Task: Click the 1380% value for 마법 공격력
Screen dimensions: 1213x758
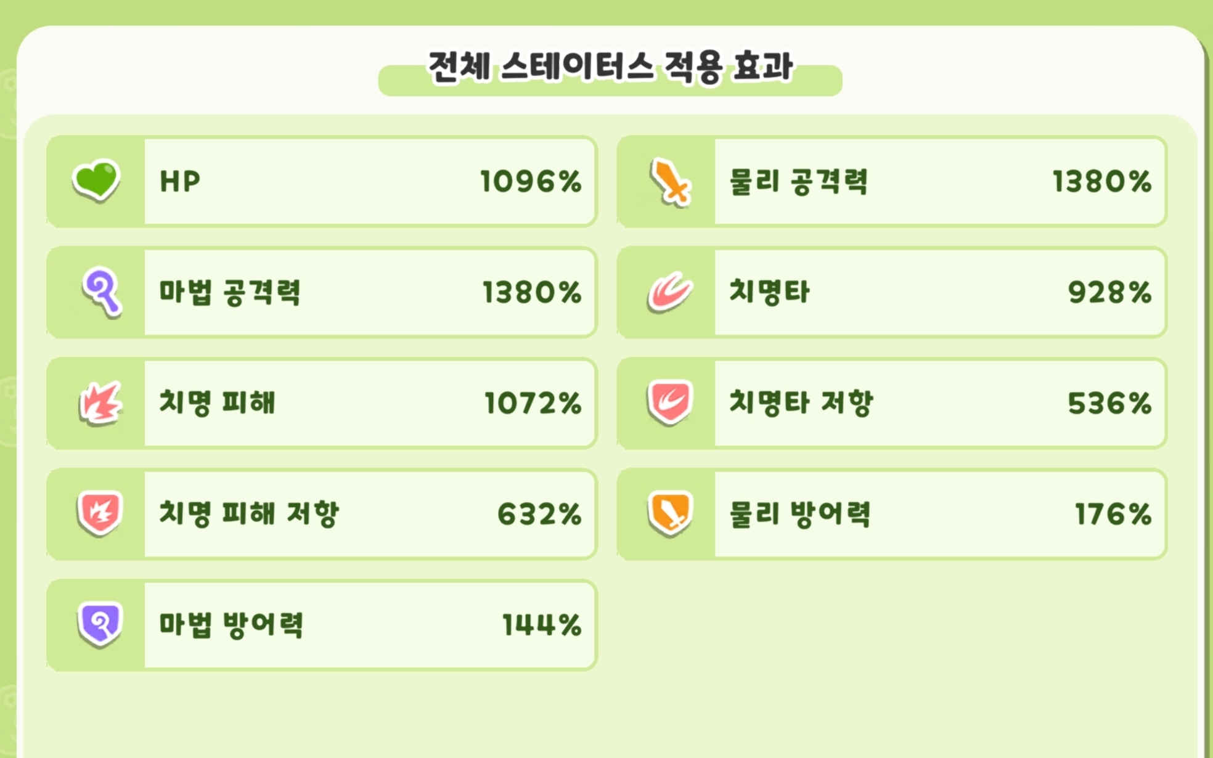Action: click(x=532, y=293)
